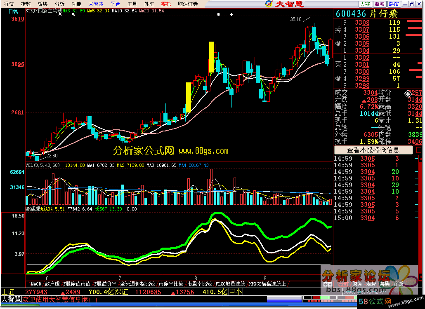Click the stock title 600436 片仔癀
Image resolution: width=425 pixels, height=309 pixels.
(x=366, y=14)
